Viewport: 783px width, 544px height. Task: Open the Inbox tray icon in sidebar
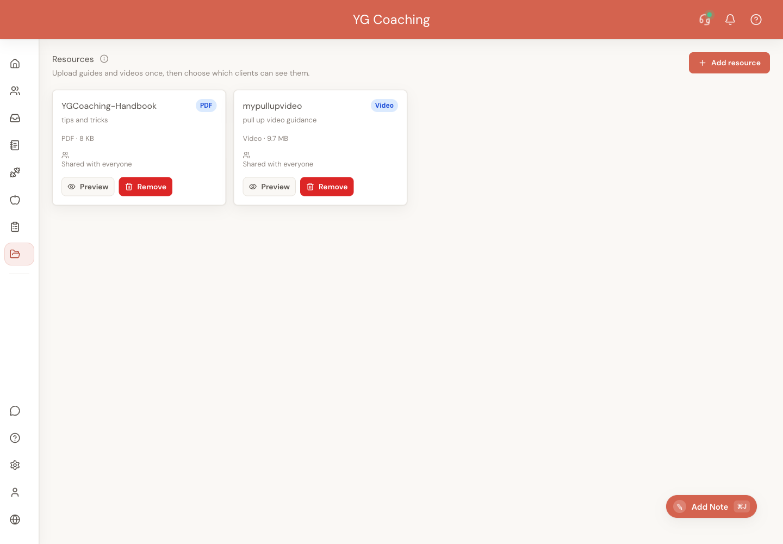(15, 118)
